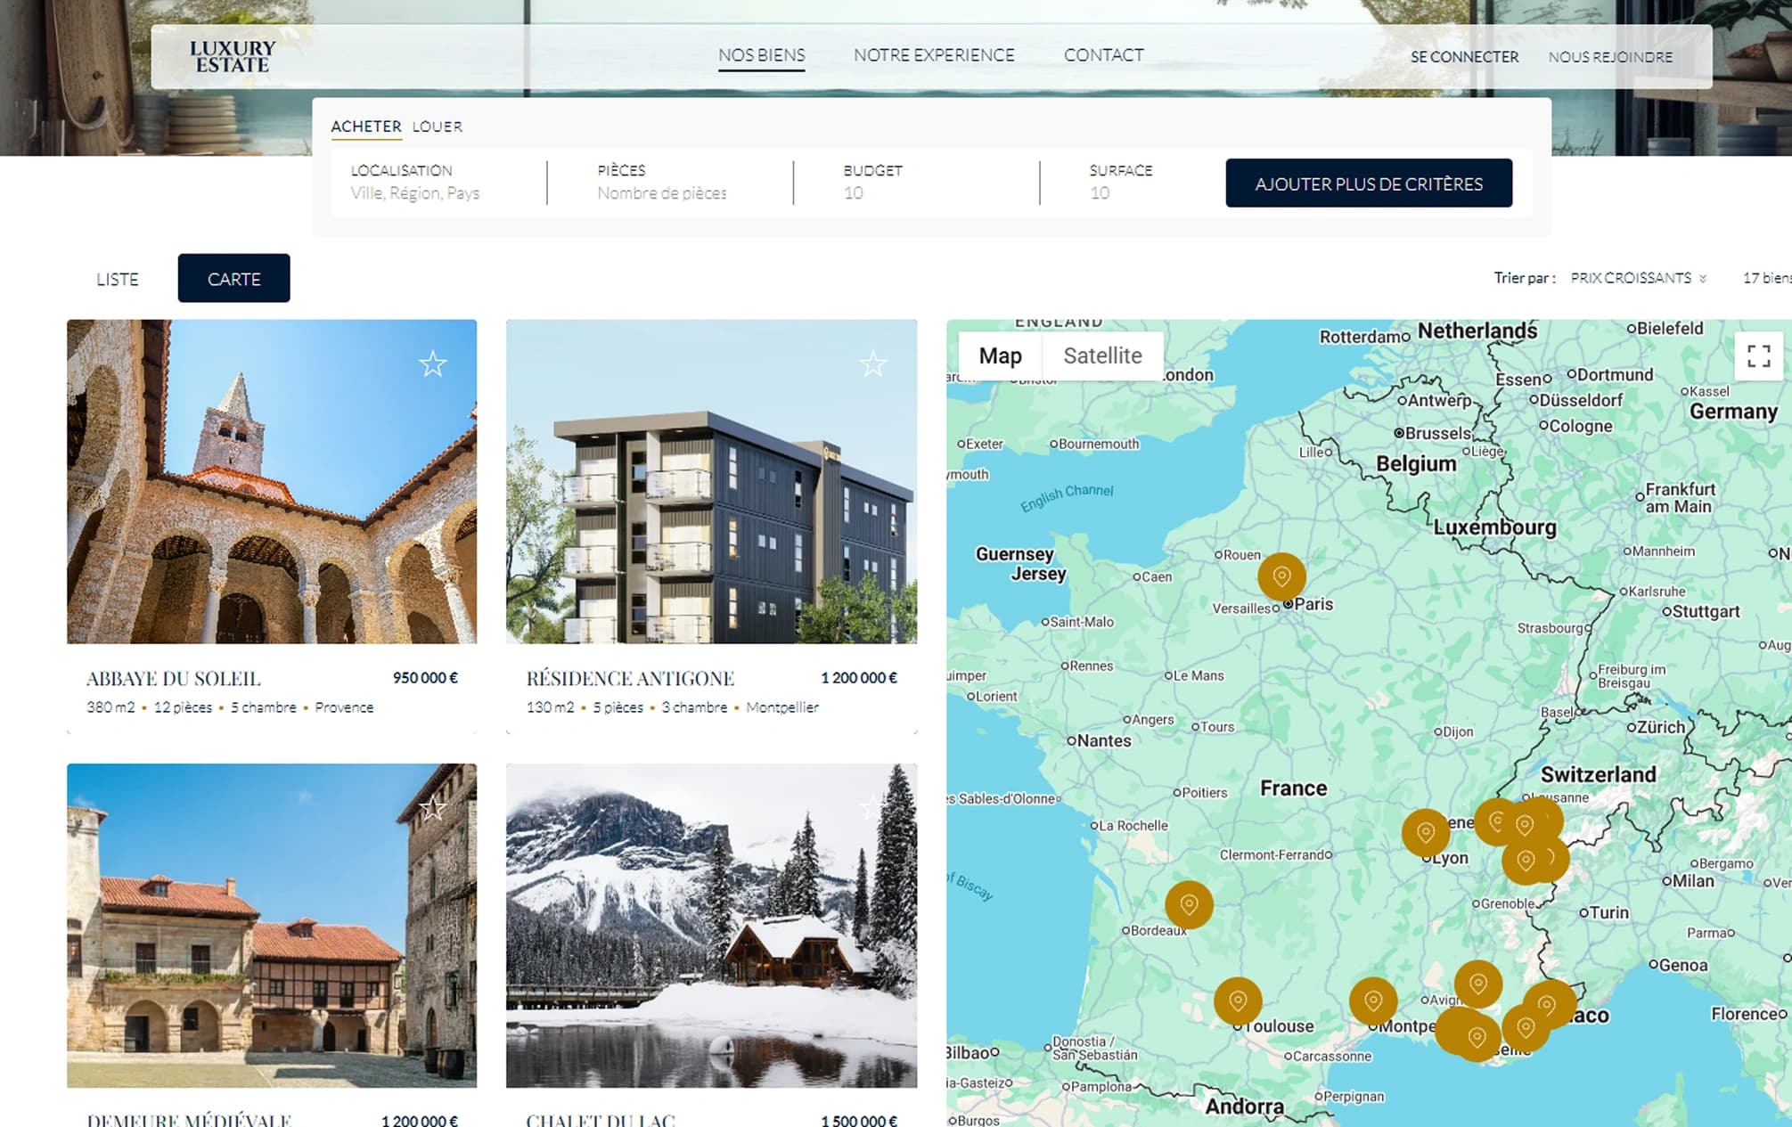Favorite the Abbaye du Soleil property star
Viewport: 1792px width, 1127px height.
434,363
